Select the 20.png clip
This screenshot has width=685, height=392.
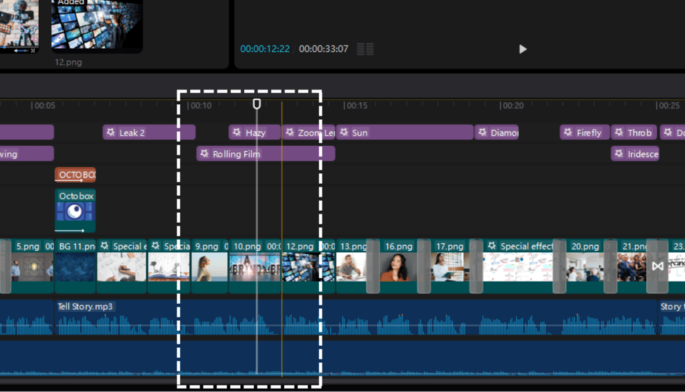pyautogui.click(x=585, y=266)
